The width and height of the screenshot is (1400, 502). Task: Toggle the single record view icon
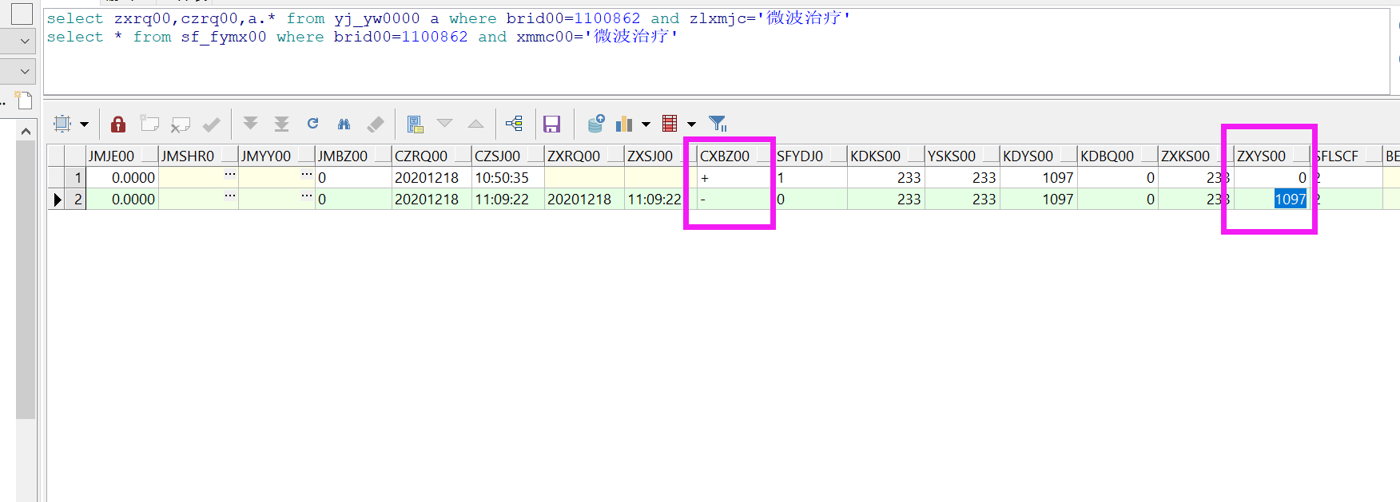tap(415, 124)
